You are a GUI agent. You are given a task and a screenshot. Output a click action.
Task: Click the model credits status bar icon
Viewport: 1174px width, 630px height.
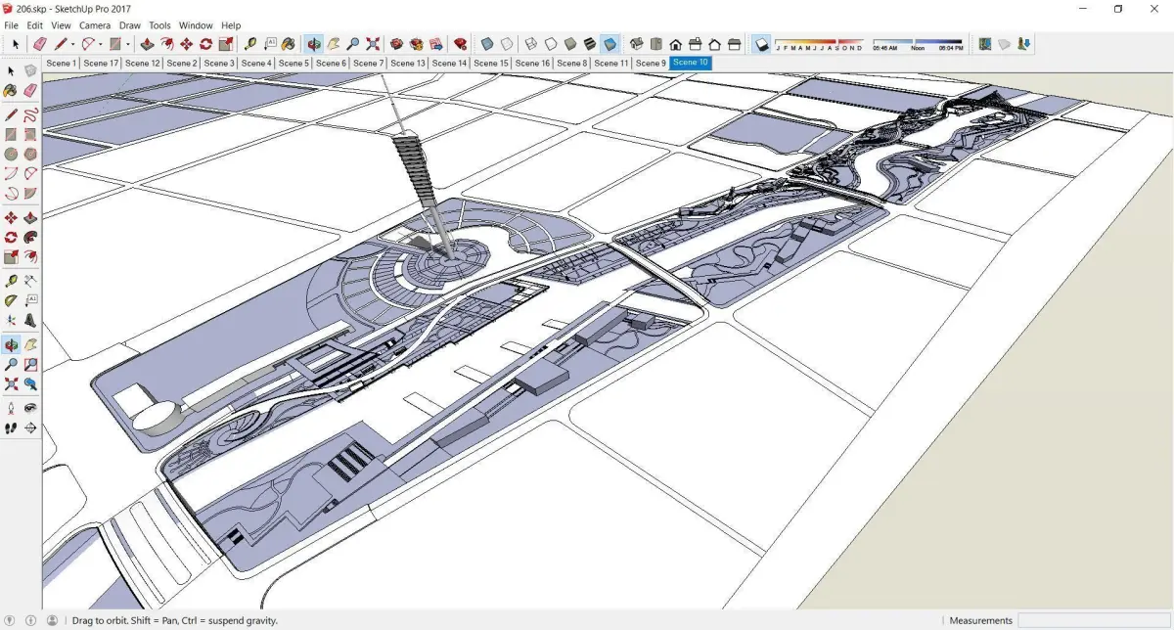(31, 620)
